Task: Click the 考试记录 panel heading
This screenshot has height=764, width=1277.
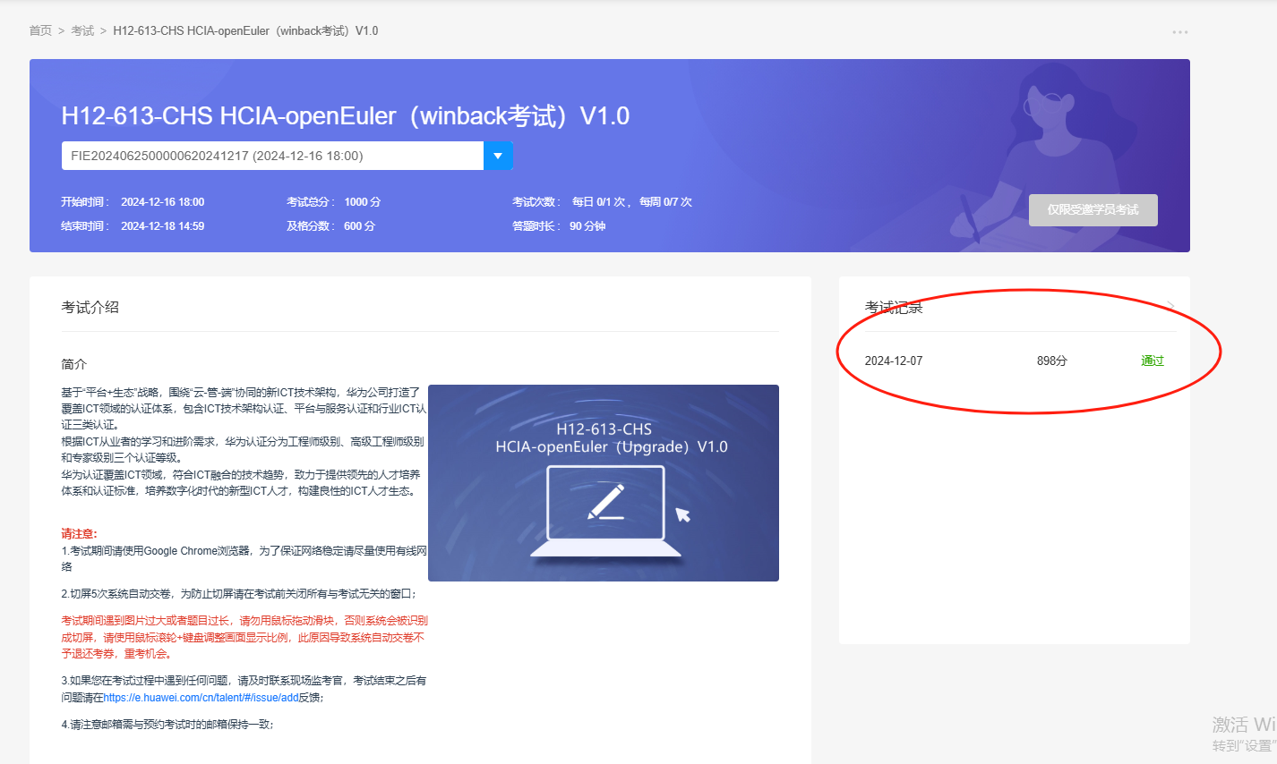Action: (x=893, y=308)
